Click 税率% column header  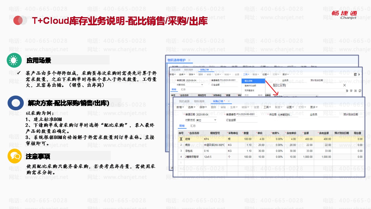coord(275,133)
